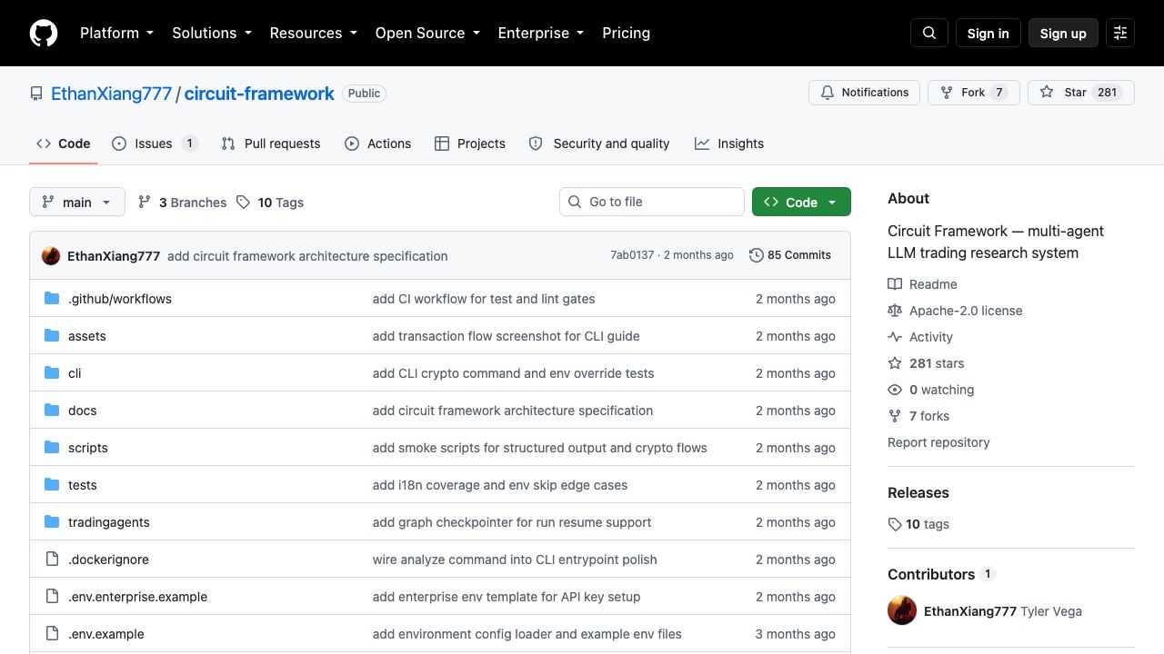1164x654 pixels.
Task: Switch to the Pull requests tab
Action: pos(271,144)
